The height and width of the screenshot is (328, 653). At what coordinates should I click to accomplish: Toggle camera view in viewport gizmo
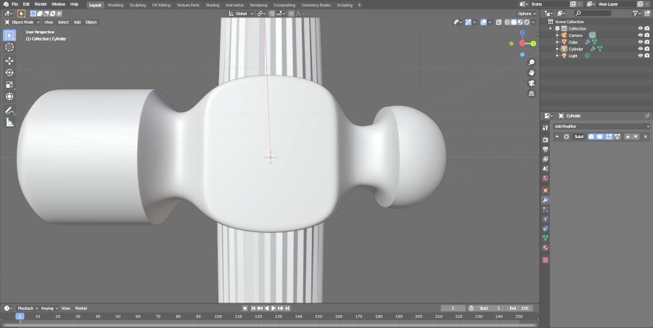click(x=532, y=83)
